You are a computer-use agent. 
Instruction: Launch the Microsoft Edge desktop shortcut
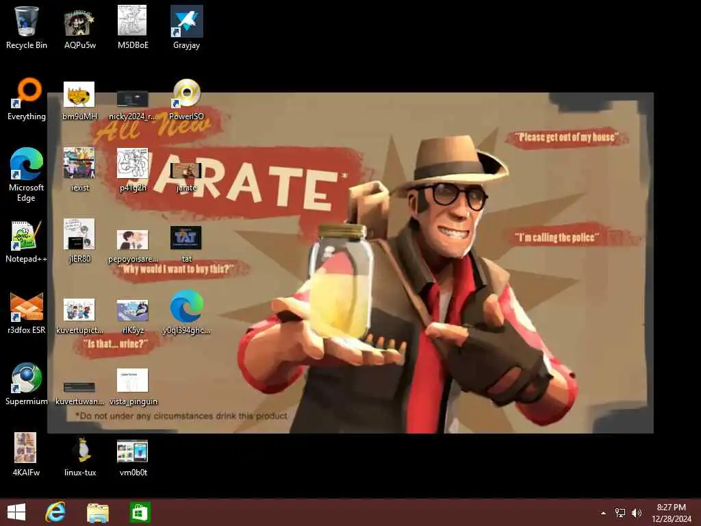[x=27, y=175]
